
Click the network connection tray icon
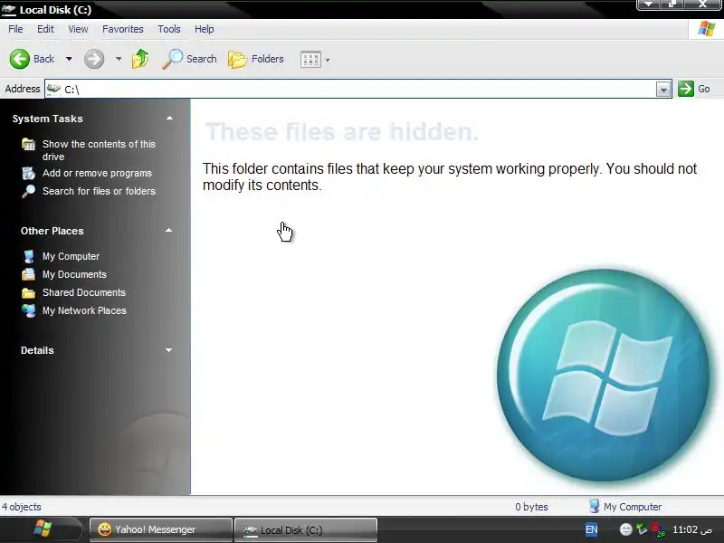pyautogui.click(x=642, y=529)
